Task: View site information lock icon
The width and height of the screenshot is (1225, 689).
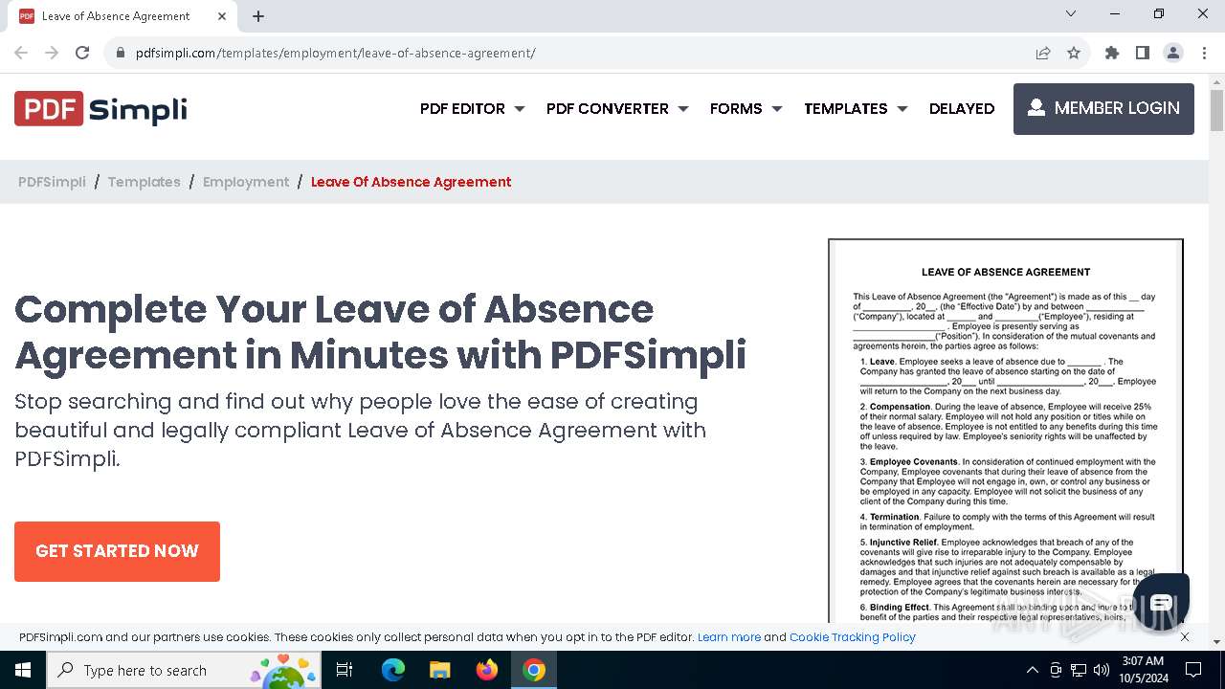Action: point(121,53)
